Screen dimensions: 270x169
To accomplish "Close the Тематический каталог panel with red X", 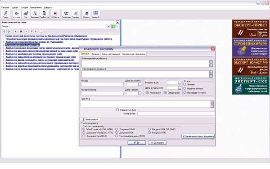I will (117, 22).
